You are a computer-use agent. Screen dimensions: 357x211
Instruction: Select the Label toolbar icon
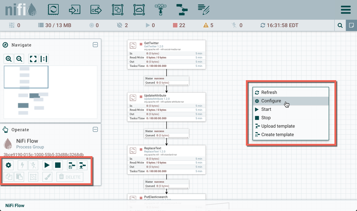coord(203,10)
